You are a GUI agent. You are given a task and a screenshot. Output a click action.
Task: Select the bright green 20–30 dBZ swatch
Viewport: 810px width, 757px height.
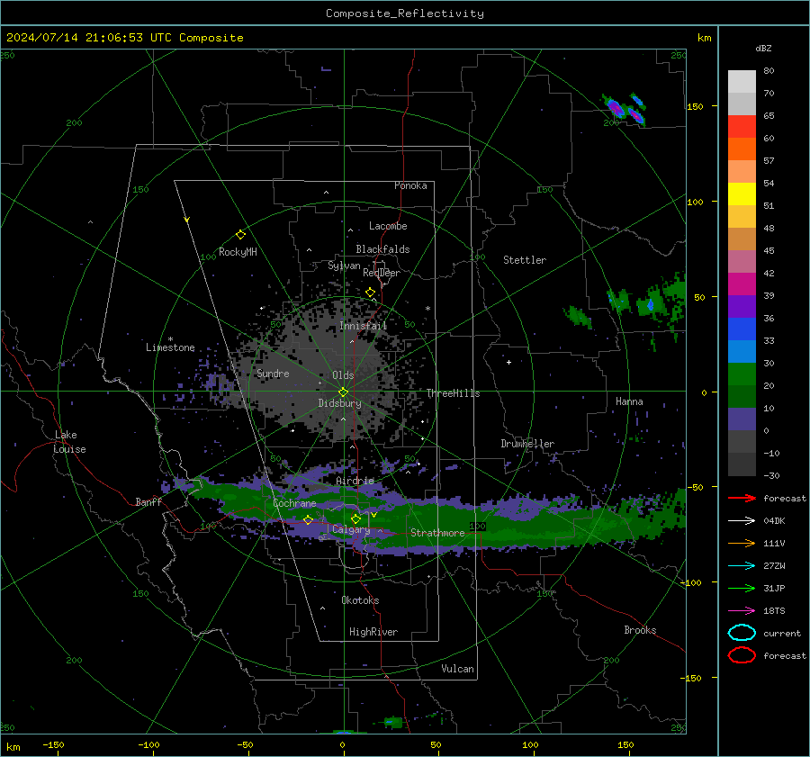(x=742, y=374)
